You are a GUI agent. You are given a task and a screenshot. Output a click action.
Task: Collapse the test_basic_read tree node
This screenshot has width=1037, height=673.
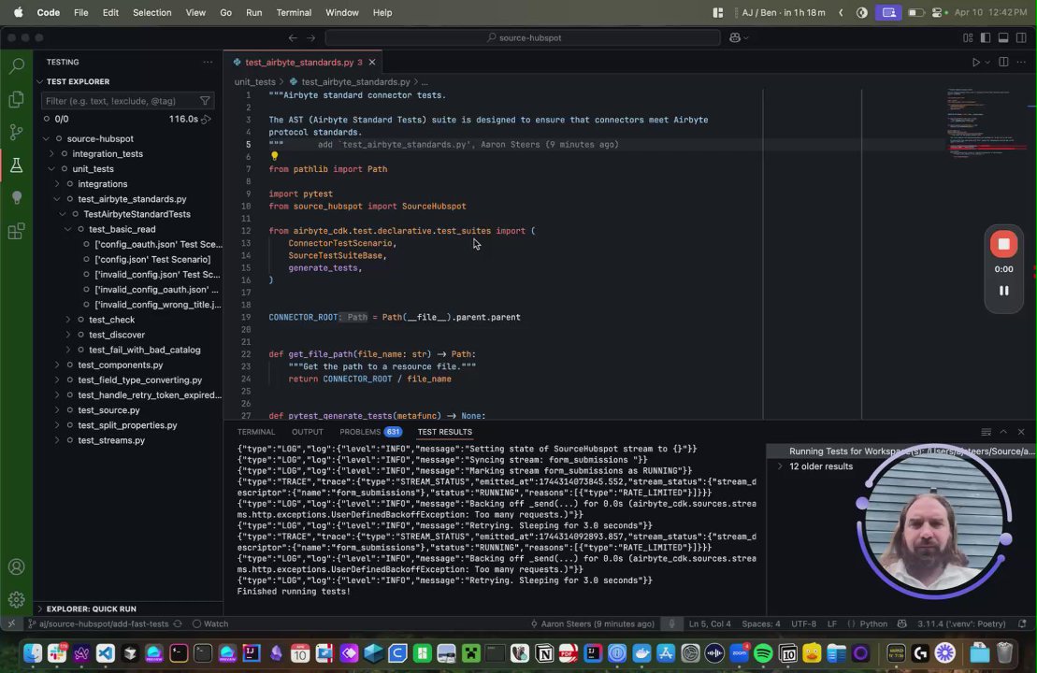tap(67, 229)
